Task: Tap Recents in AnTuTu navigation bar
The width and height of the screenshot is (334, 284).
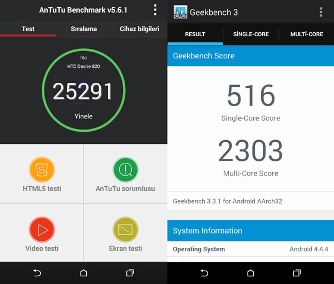Action: click(x=130, y=273)
